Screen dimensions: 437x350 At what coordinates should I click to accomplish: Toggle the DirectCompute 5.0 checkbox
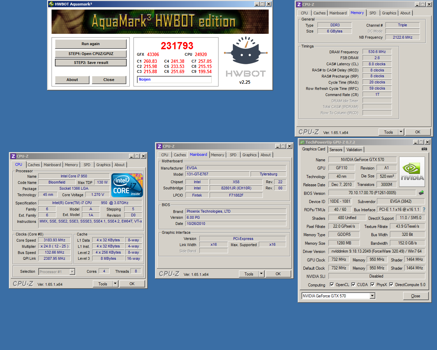pos(391,284)
